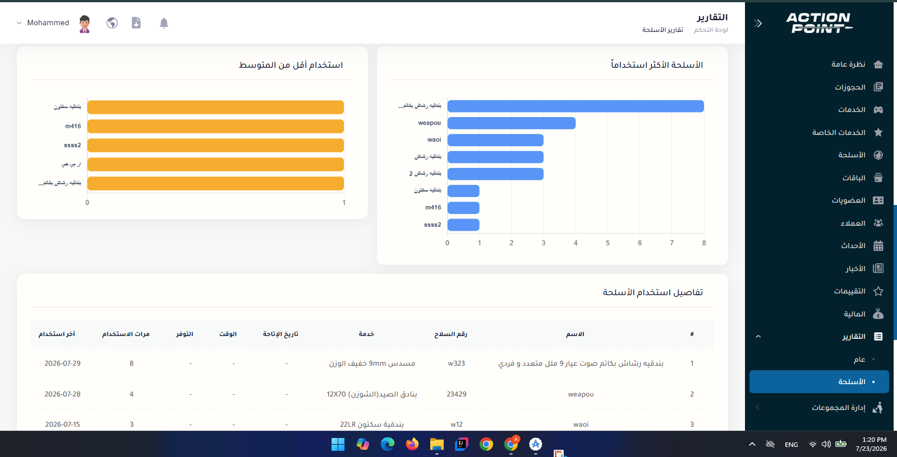
Task: Click لوحة التحكم breadcrumb link
Action: pos(711,30)
